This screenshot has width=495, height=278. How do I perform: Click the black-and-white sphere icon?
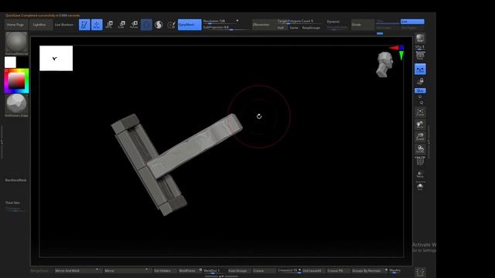click(x=159, y=25)
